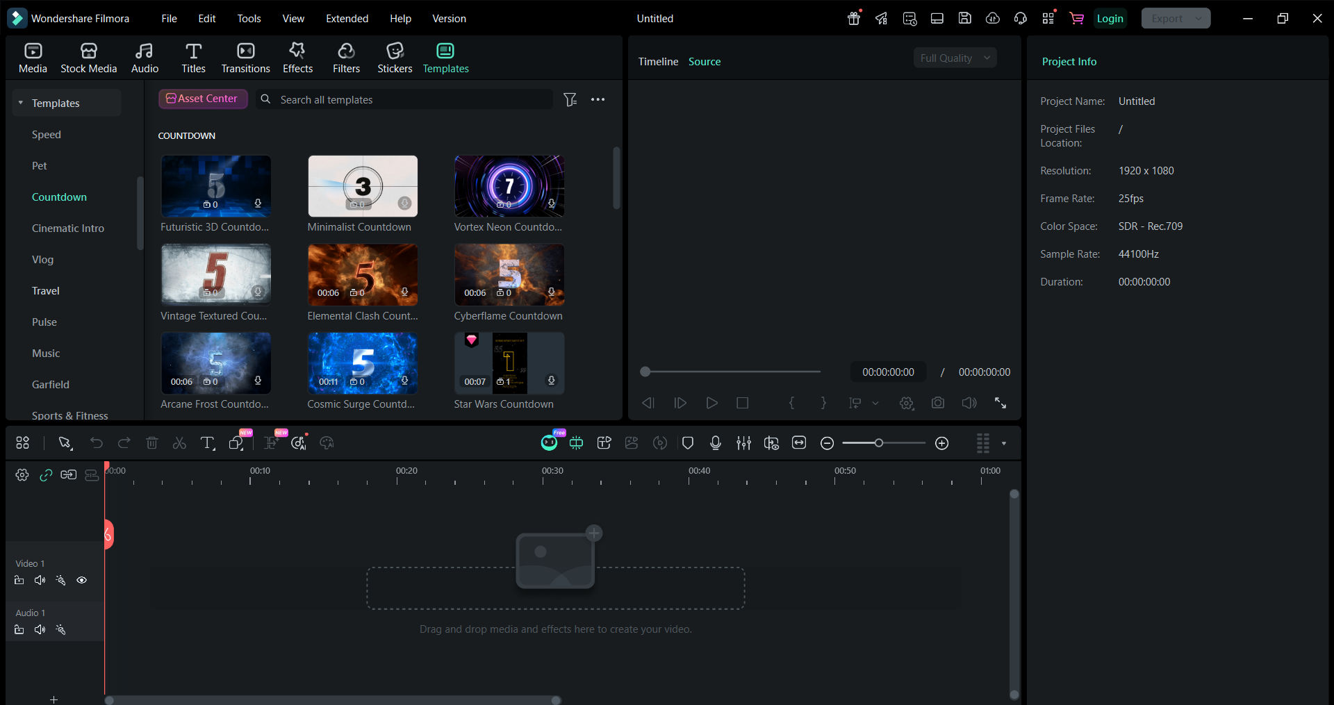Select the Garfield template category
Viewport: 1334px width, 705px height.
point(51,385)
